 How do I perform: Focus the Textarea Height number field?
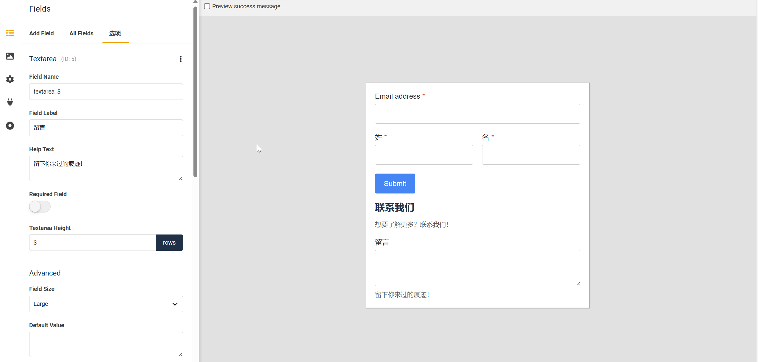click(92, 243)
